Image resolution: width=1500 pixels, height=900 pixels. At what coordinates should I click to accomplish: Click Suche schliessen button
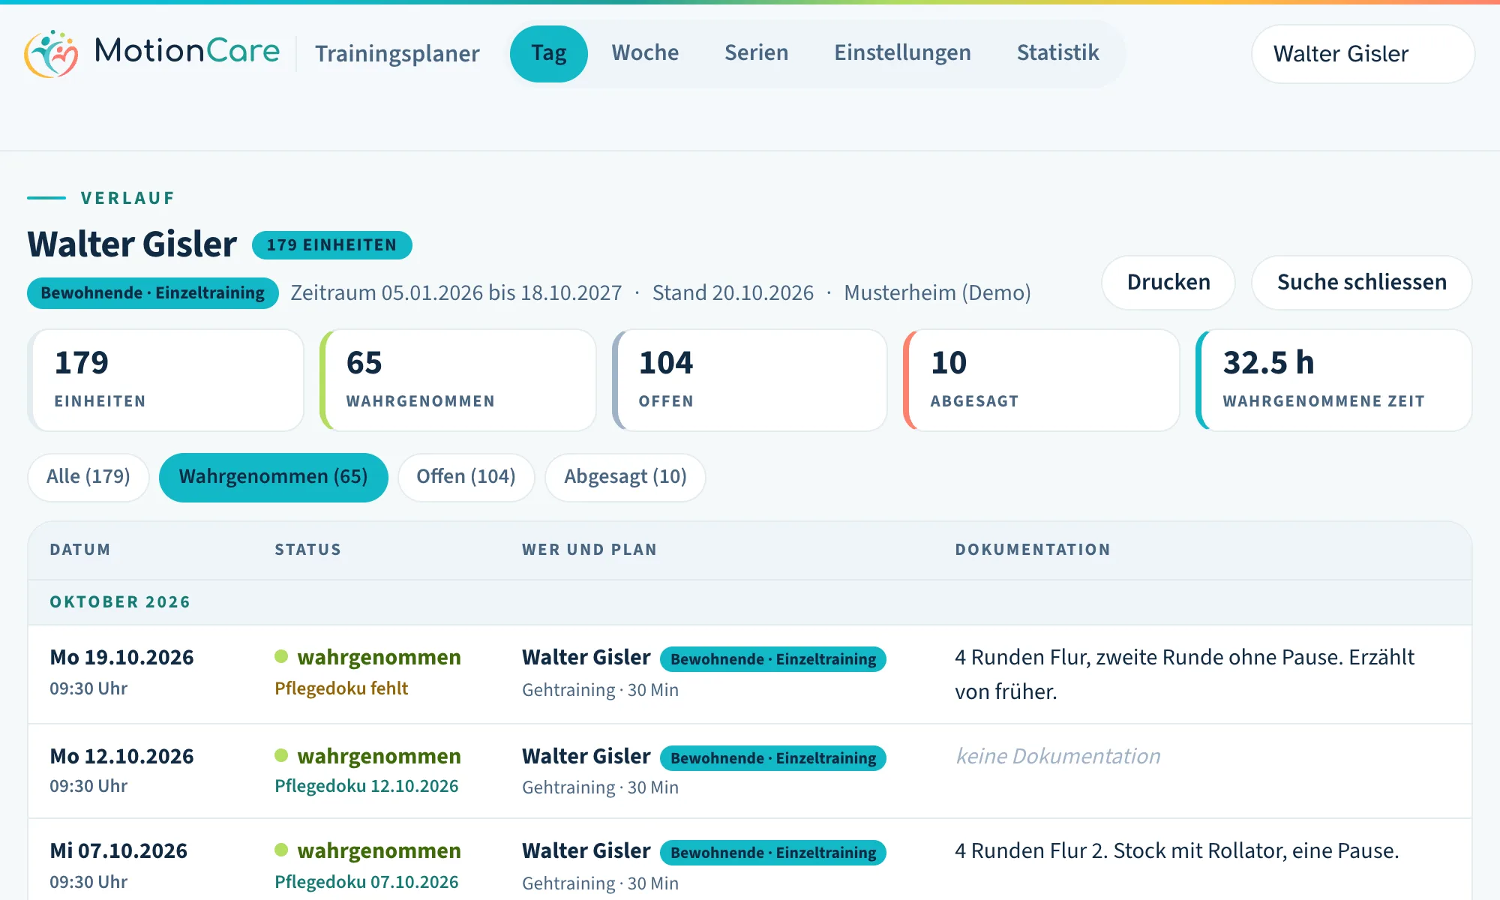pos(1361,283)
